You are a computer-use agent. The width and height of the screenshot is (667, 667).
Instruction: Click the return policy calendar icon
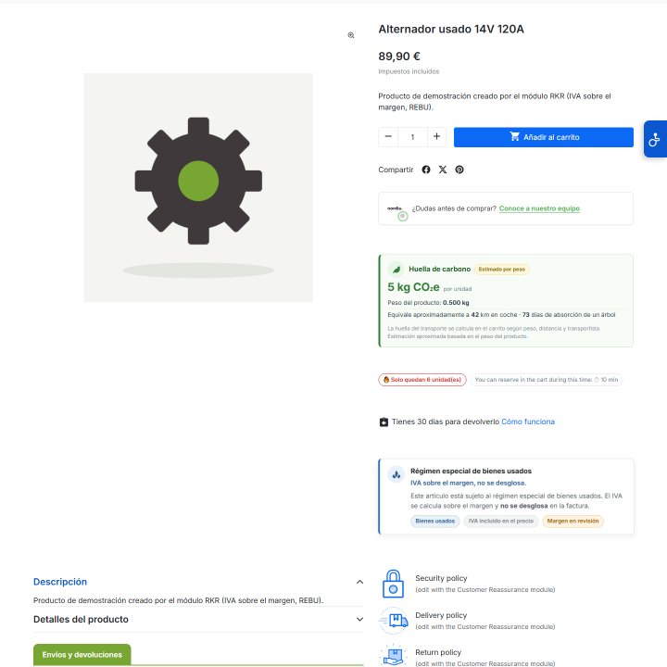(x=384, y=422)
